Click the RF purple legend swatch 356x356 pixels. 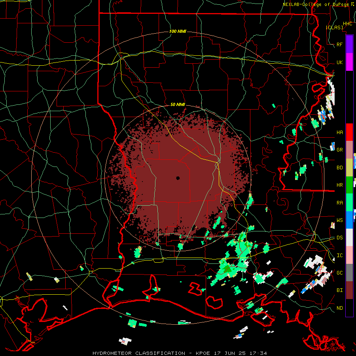click(349, 44)
